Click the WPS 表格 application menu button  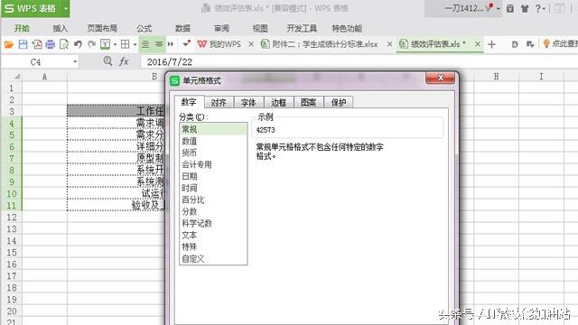[31, 8]
